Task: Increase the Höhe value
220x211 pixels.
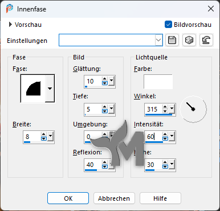Action: click(x=165, y=162)
